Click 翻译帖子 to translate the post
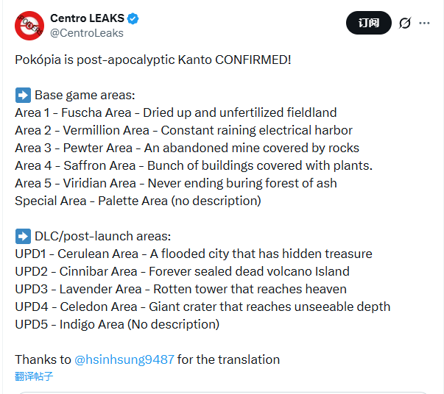The image size is (444, 394). coord(34,376)
